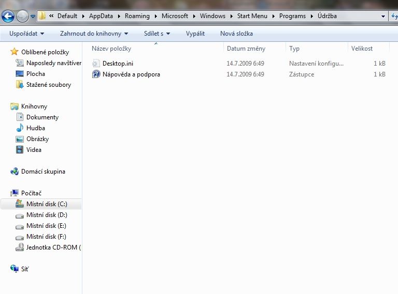This screenshot has width=398, height=294.
Task: Click the Forward navigation arrow button
Action: [x=22, y=16]
